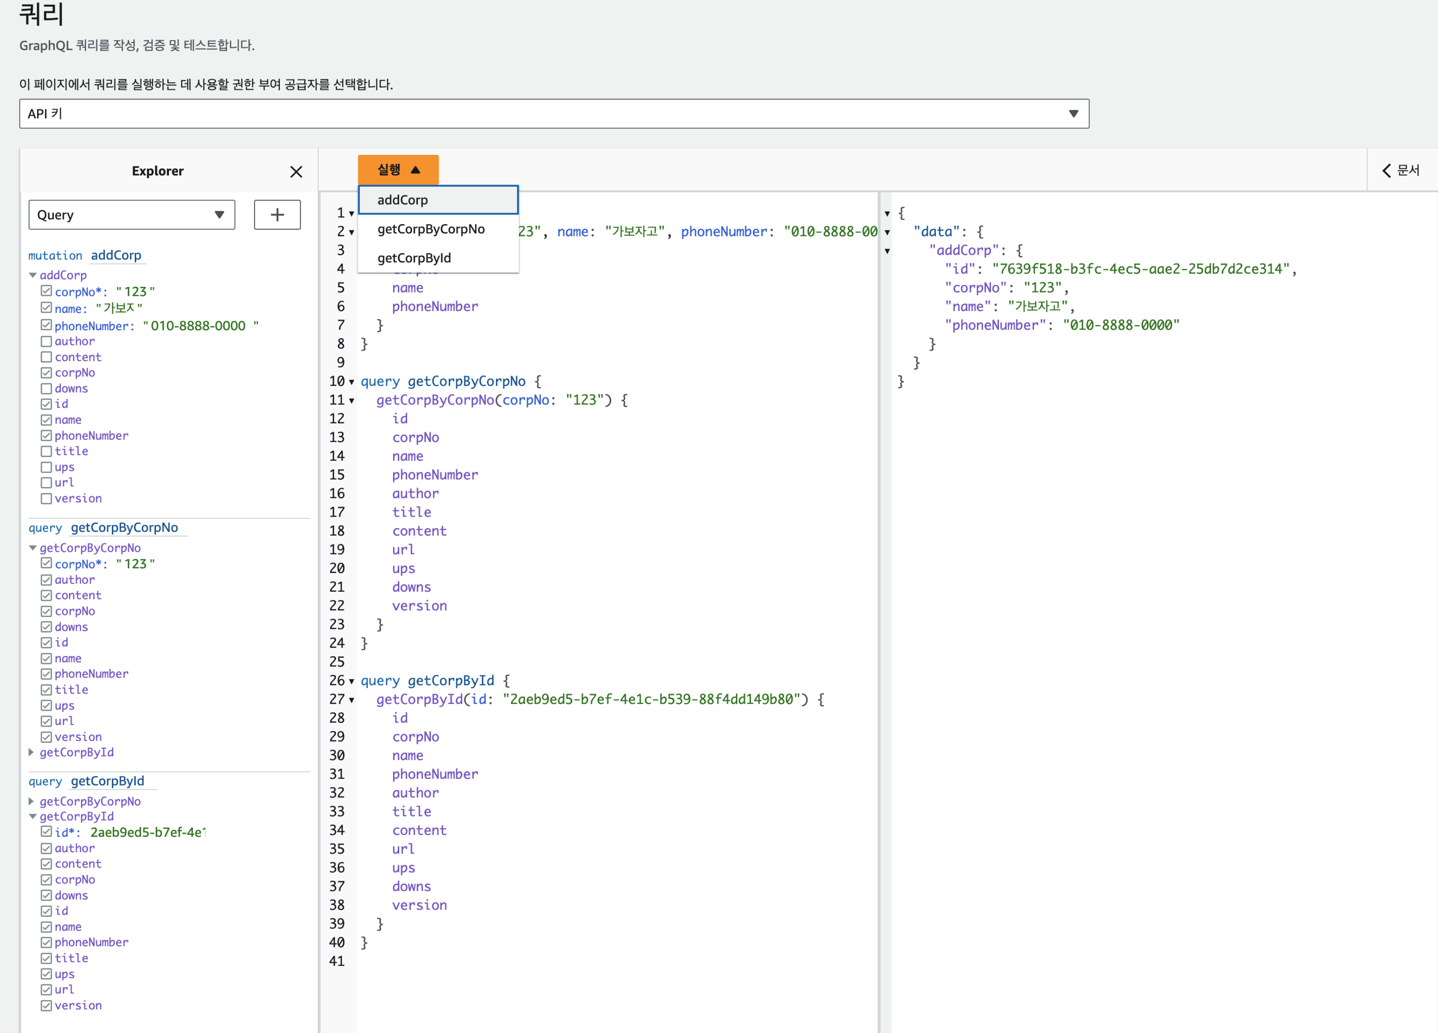1438x1033 pixels.
Task: Close the Explorer panel with X icon
Action: pyautogui.click(x=296, y=172)
